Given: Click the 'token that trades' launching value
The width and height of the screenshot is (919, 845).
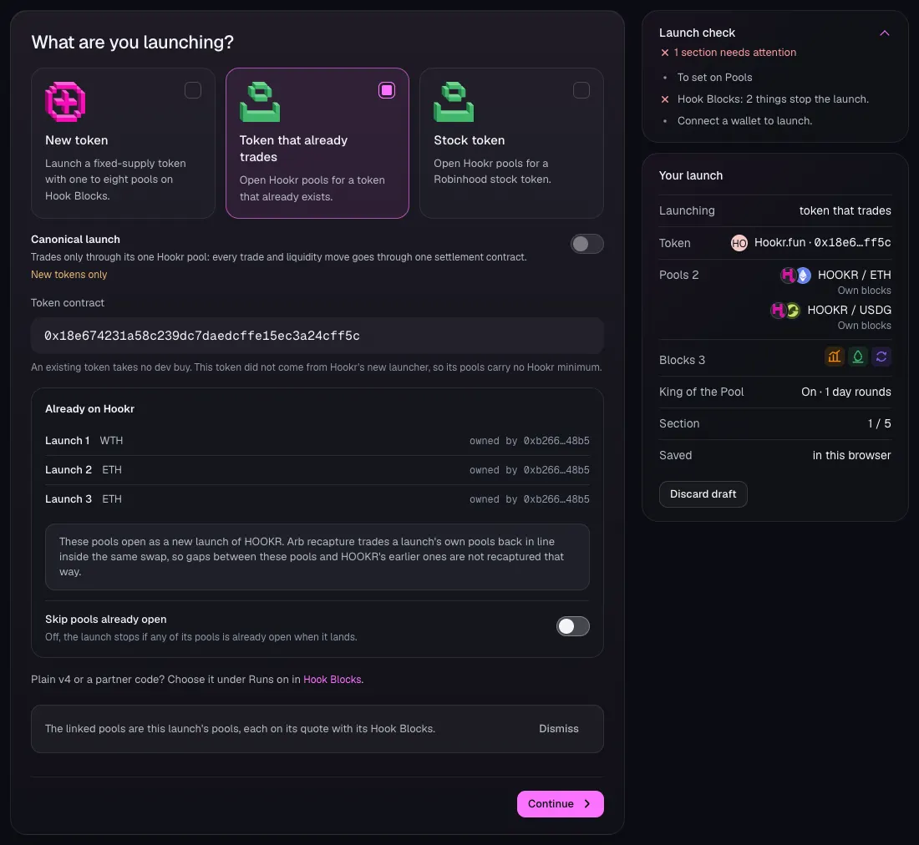Looking at the screenshot, I should [x=845, y=210].
